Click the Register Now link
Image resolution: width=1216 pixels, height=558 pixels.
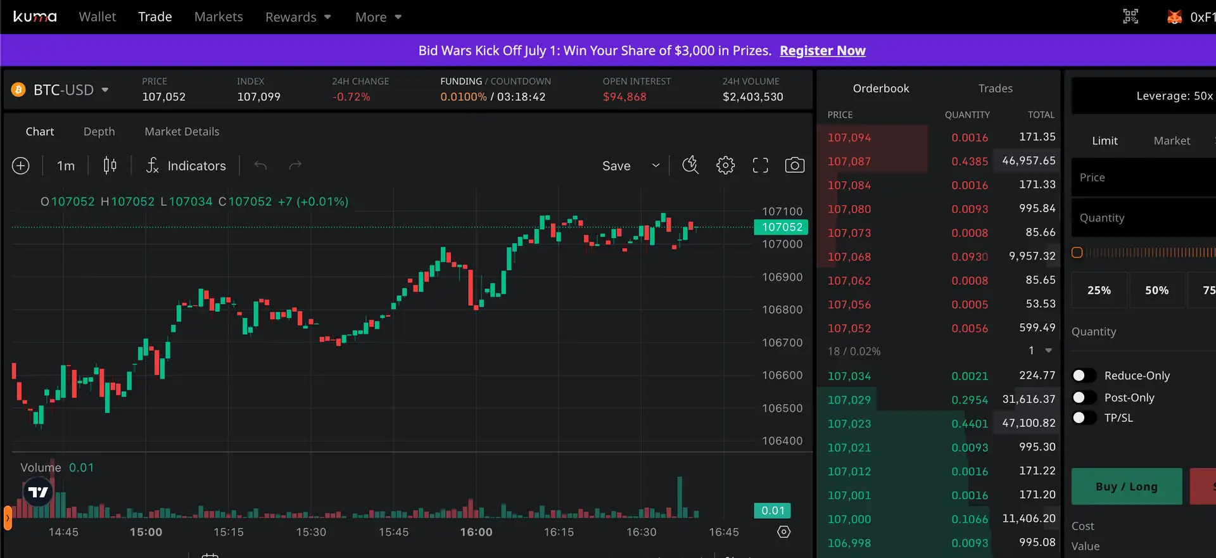[822, 51]
